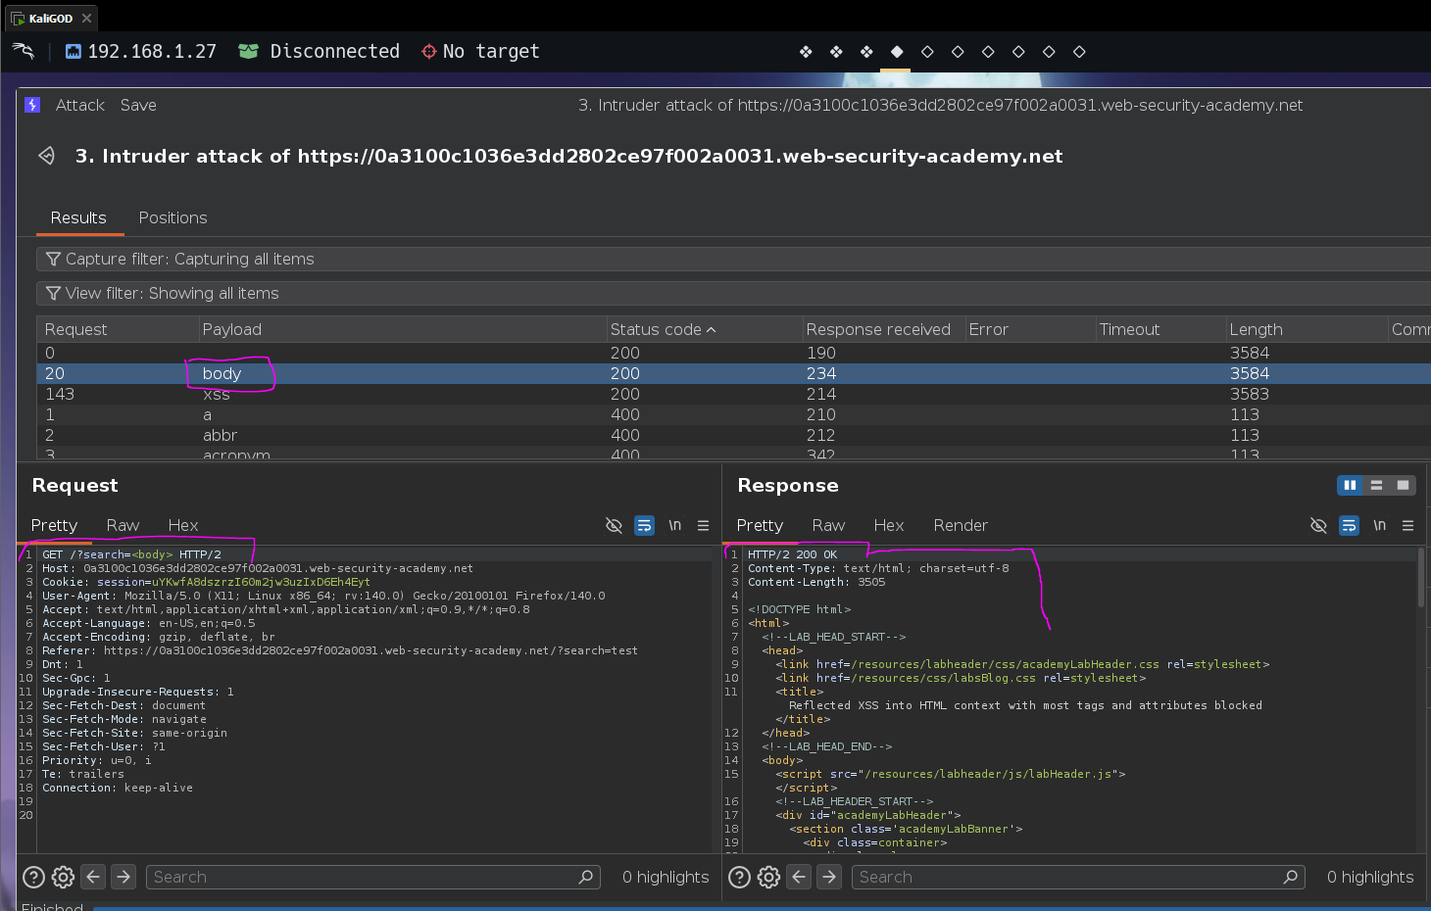Open help icon under Response panel
1431x911 pixels.
point(739,877)
